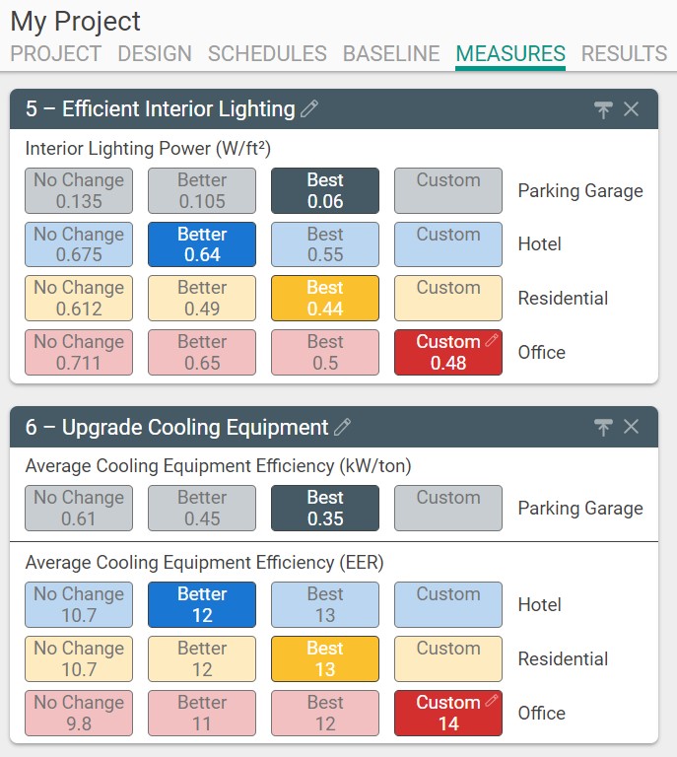Select Best 13 EER for Hotel
This screenshot has height=757, width=677.
pyautogui.click(x=325, y=604)
